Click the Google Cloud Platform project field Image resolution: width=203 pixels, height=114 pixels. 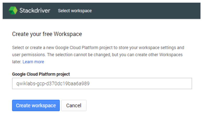[x=102, y=83]
